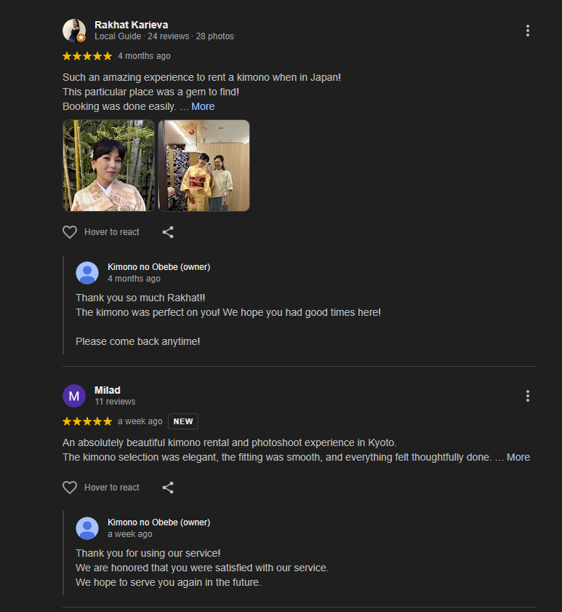The image size is (562, 612).
Task: Expand Milad's review with the More link
Action: pyautogui.click(x=518, y=457)
